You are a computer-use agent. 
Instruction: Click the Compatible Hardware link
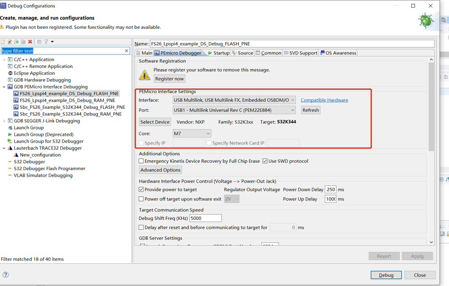pos(324,100)
